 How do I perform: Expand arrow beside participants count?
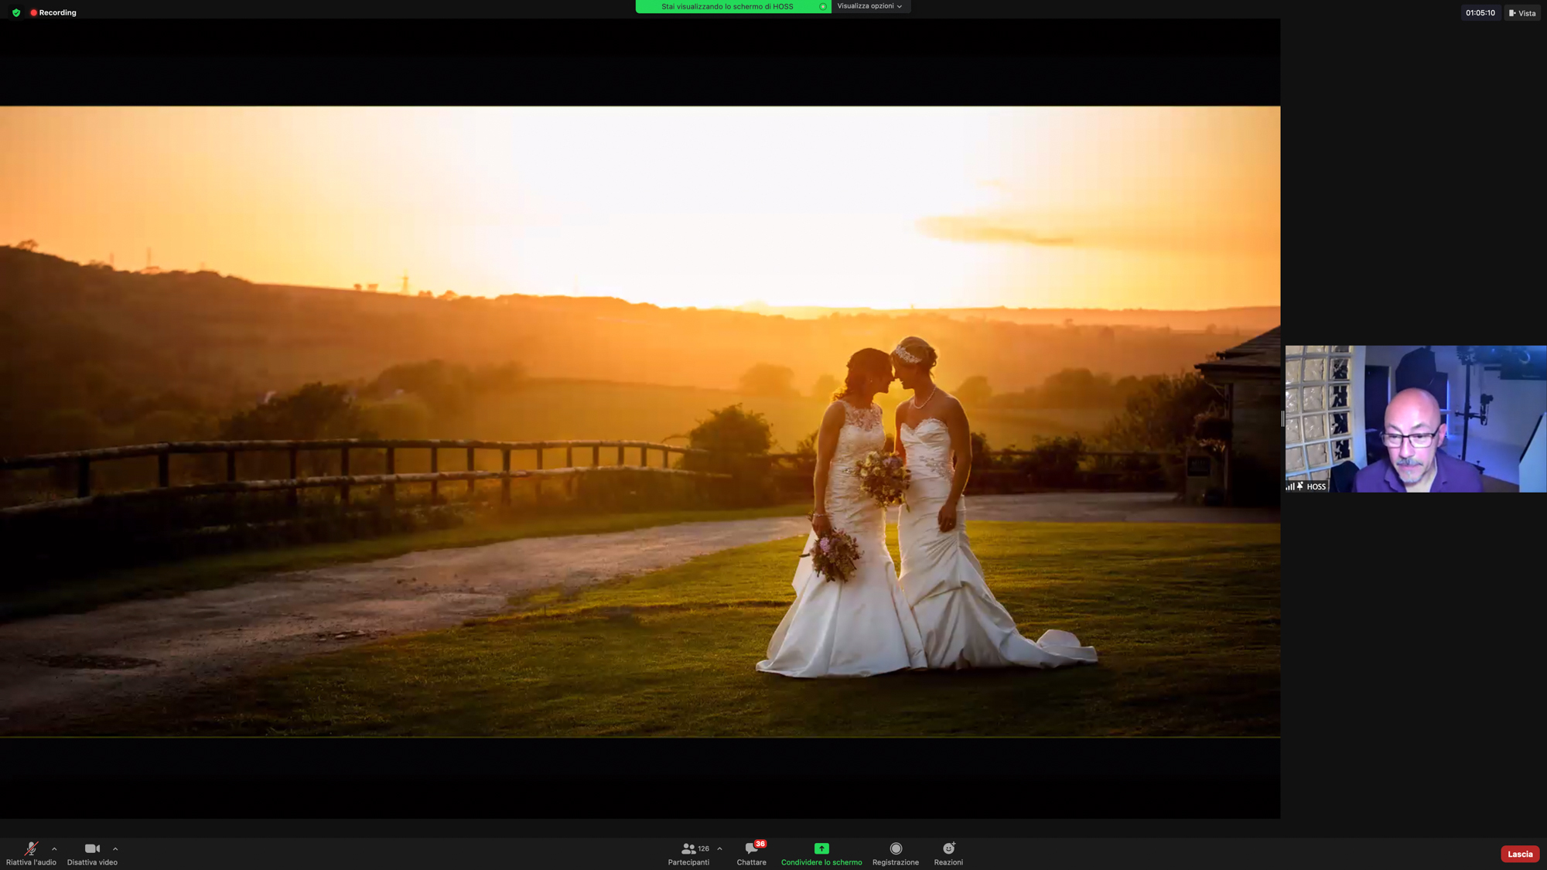pyautogui.click(x=719, y=849)
